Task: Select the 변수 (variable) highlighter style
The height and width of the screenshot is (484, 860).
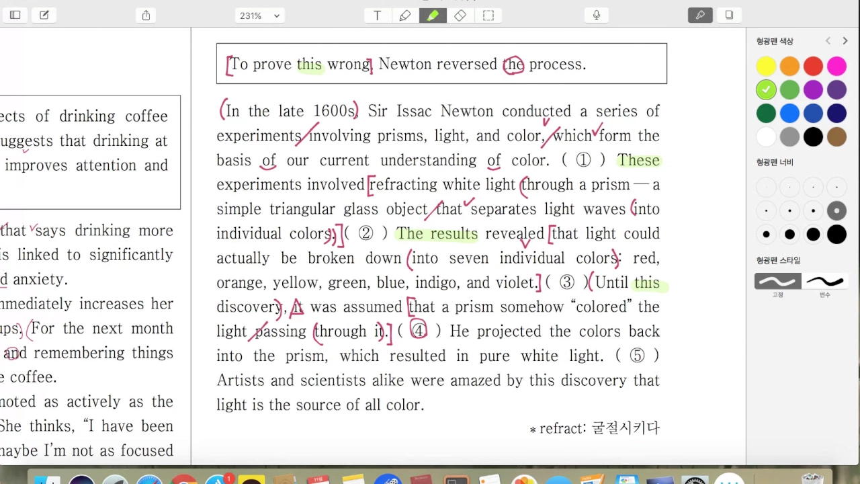Action: point(825,281)
